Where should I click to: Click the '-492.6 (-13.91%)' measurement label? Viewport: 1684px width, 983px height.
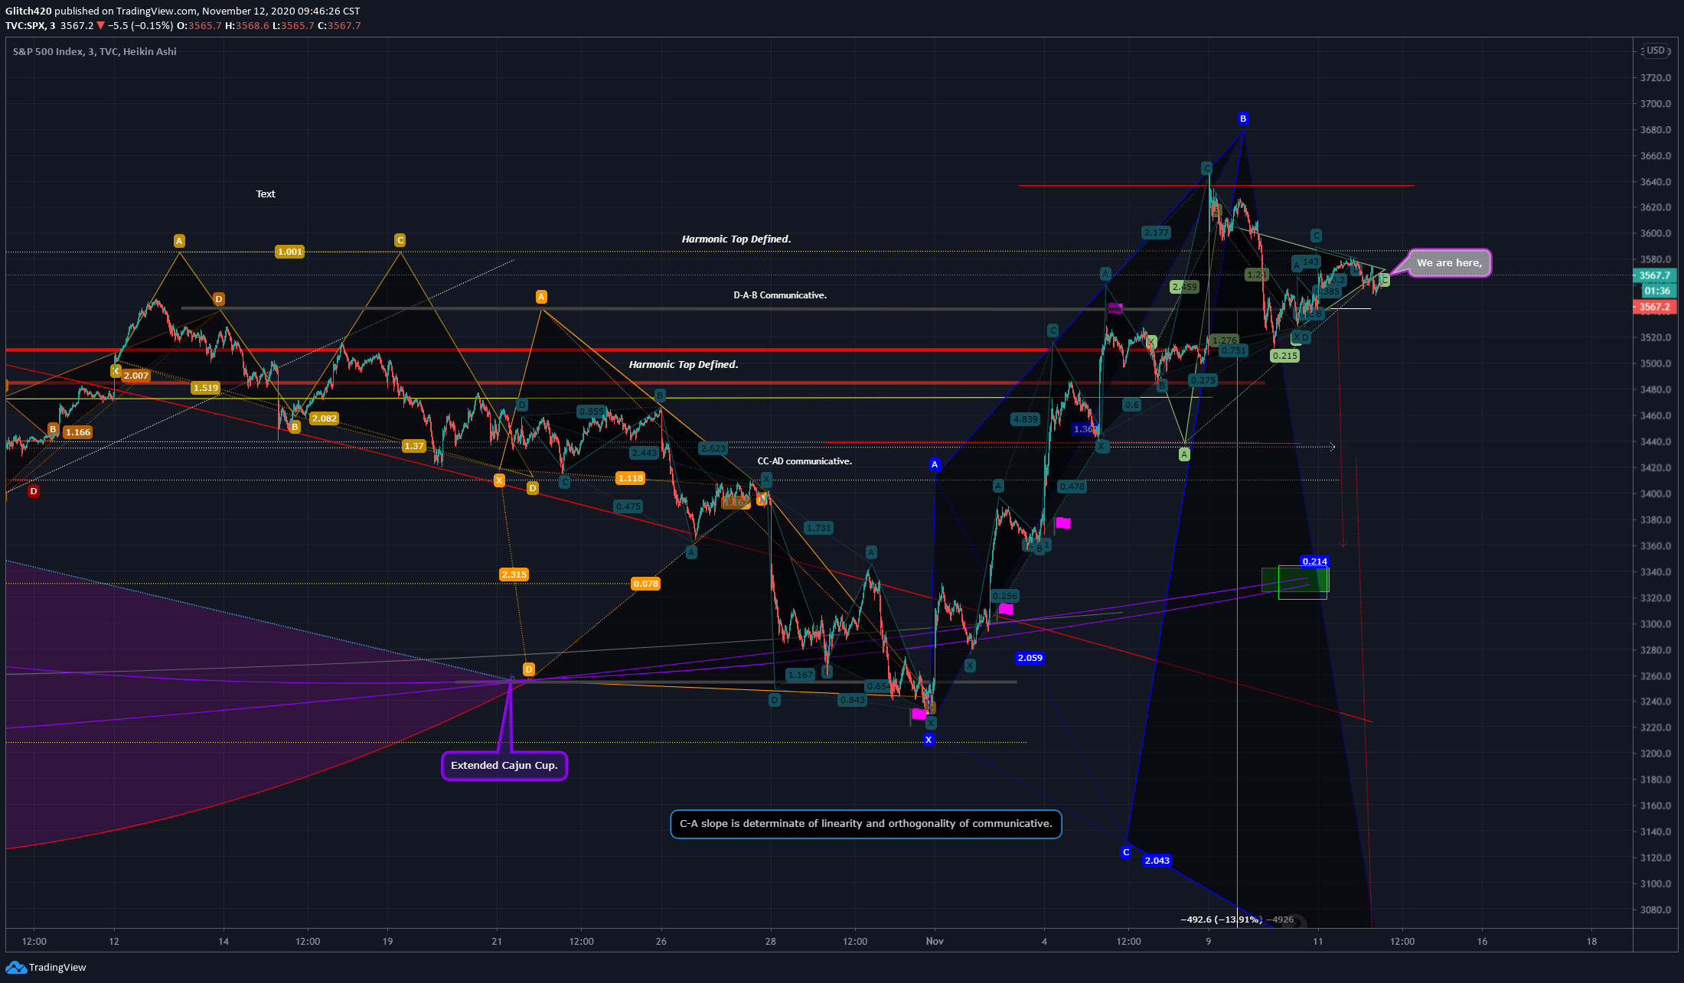click(x=1221, y=920)
